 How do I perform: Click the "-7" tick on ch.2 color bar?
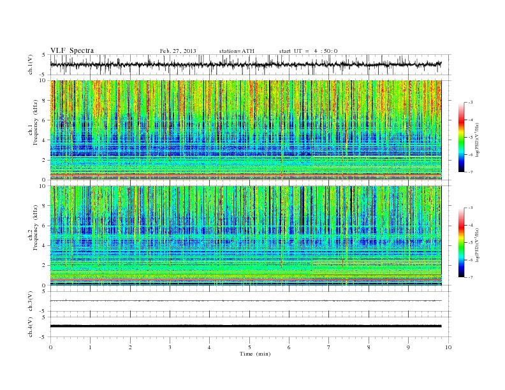470,277
